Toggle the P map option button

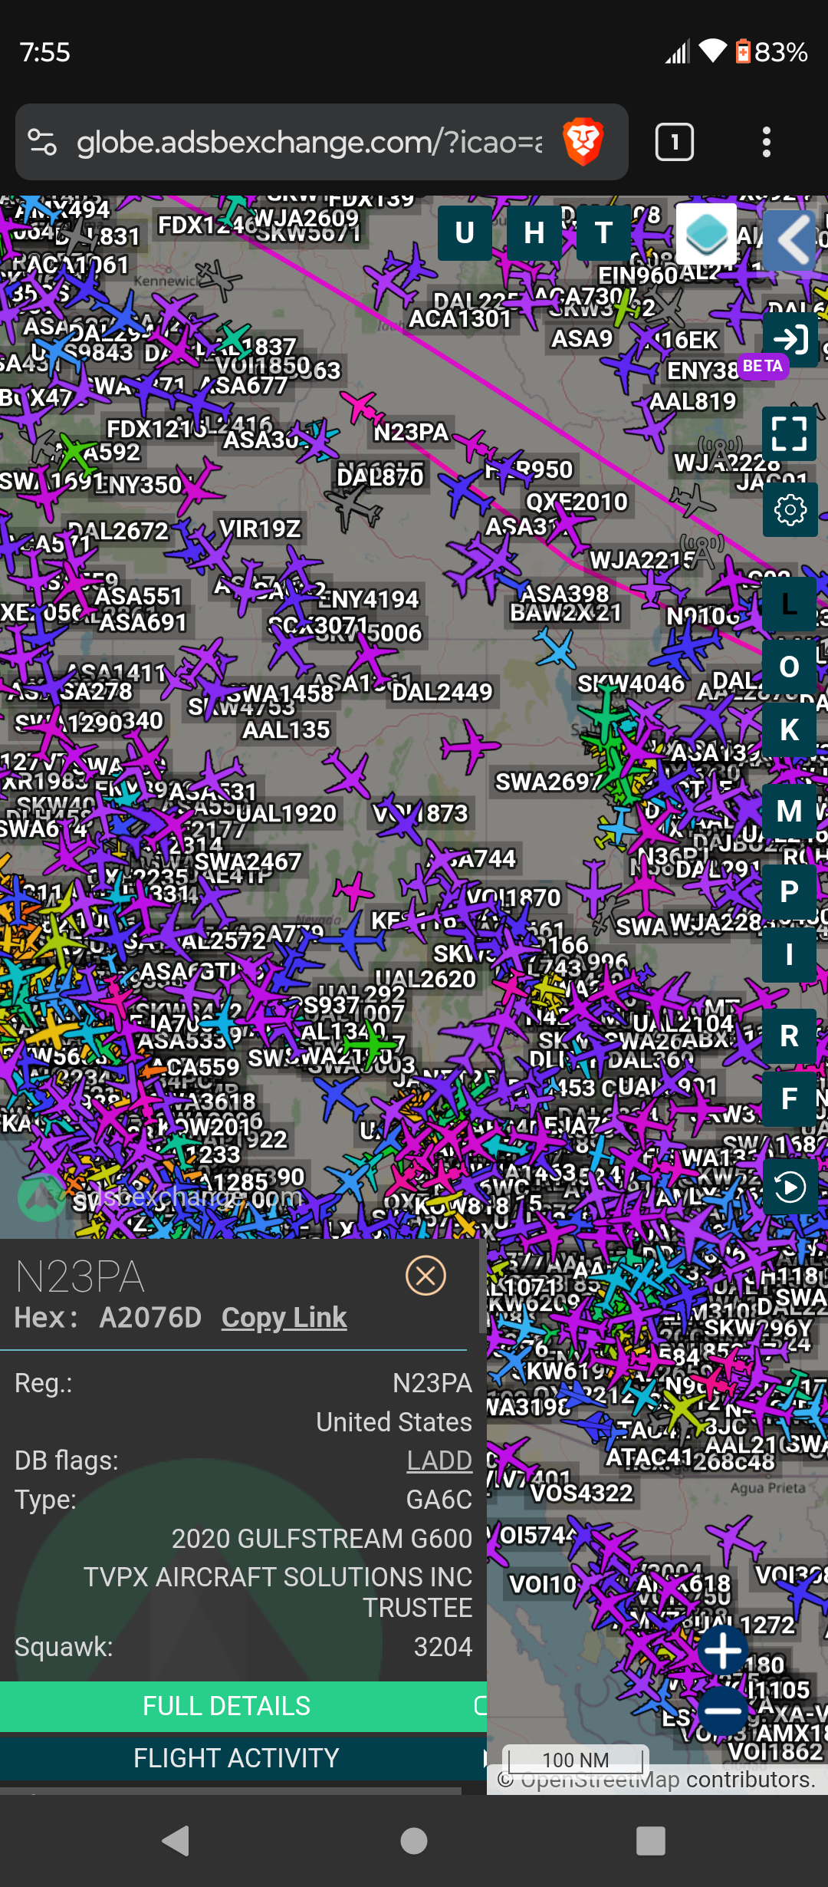tap(790, 892)
